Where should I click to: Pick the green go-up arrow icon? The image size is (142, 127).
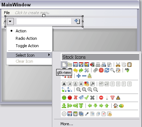107,106
